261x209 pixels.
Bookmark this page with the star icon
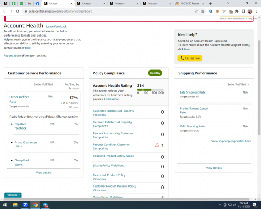[203, 11]
